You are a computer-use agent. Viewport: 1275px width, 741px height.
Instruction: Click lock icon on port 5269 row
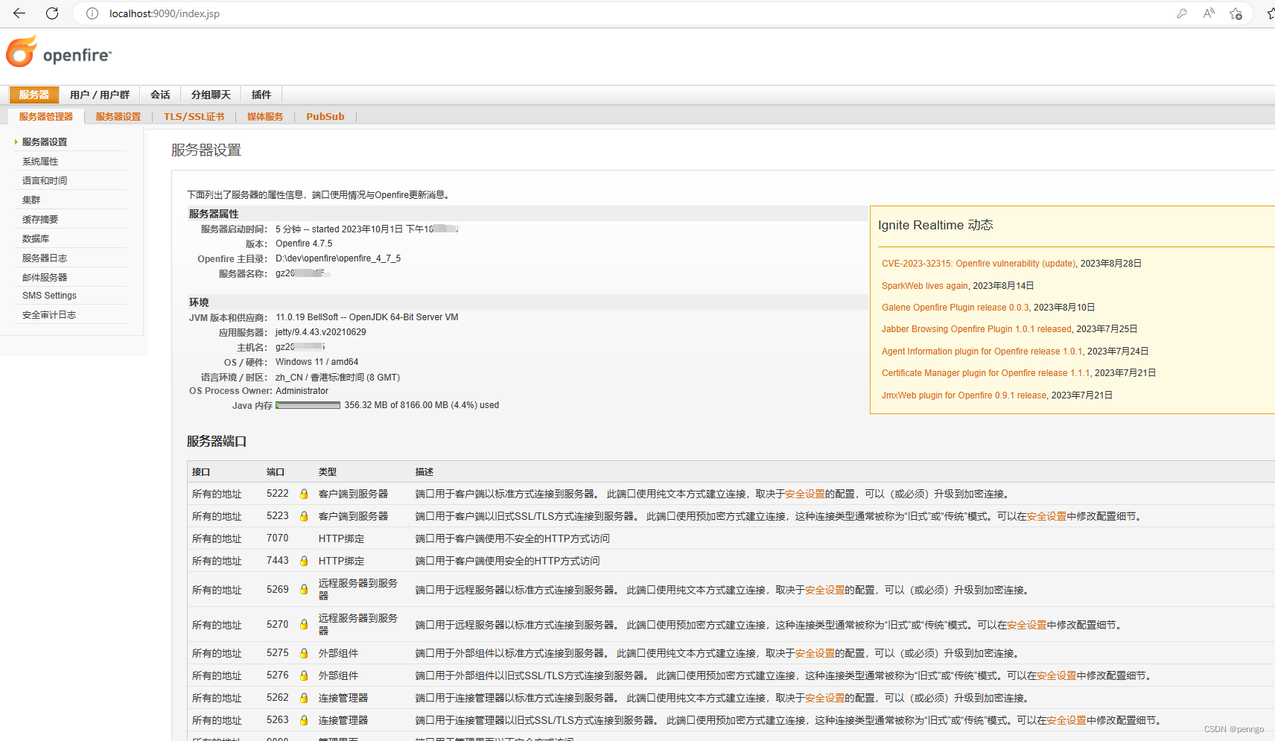pyautogui.click(x=304, y=589)
